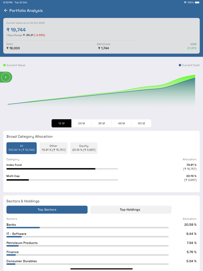The height and width of the screenshot is (271, 203).
Task: Click the Current Value green legend dot
Action: coord(5,65)
